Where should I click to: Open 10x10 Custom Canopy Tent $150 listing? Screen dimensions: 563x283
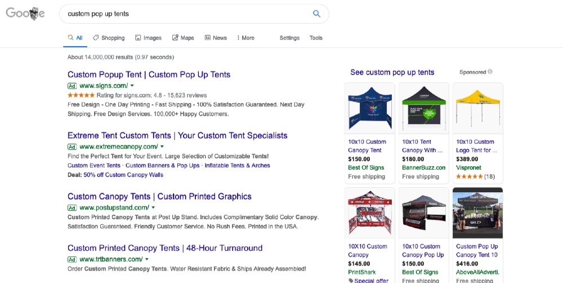[x=367, y=146]
